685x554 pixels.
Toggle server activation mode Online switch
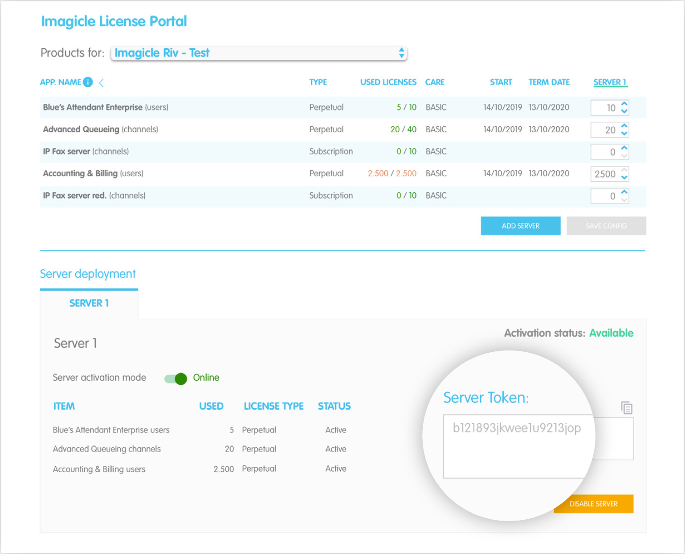(x=175, y=379)
